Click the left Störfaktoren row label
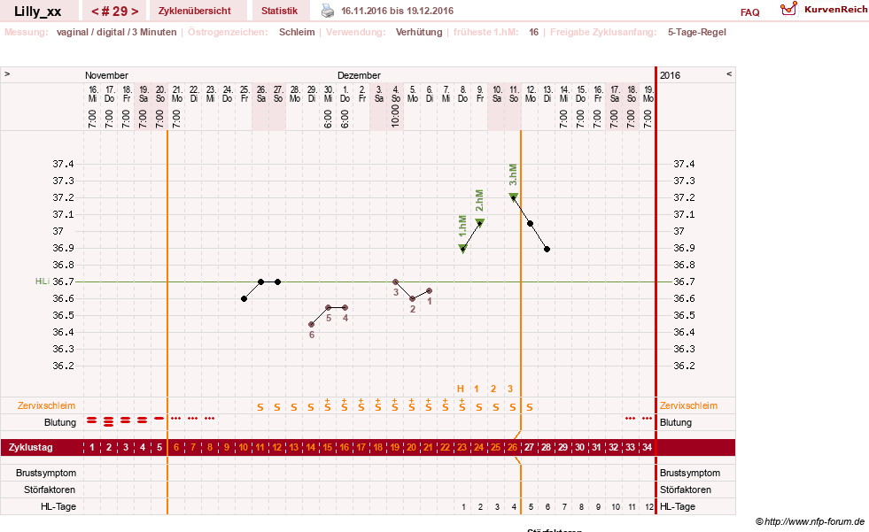This screenshot has width=869, height=532. coord(50,490)
